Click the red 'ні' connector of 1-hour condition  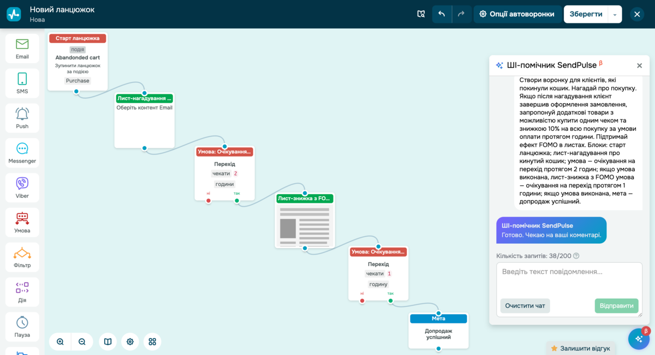pos(362,300)
